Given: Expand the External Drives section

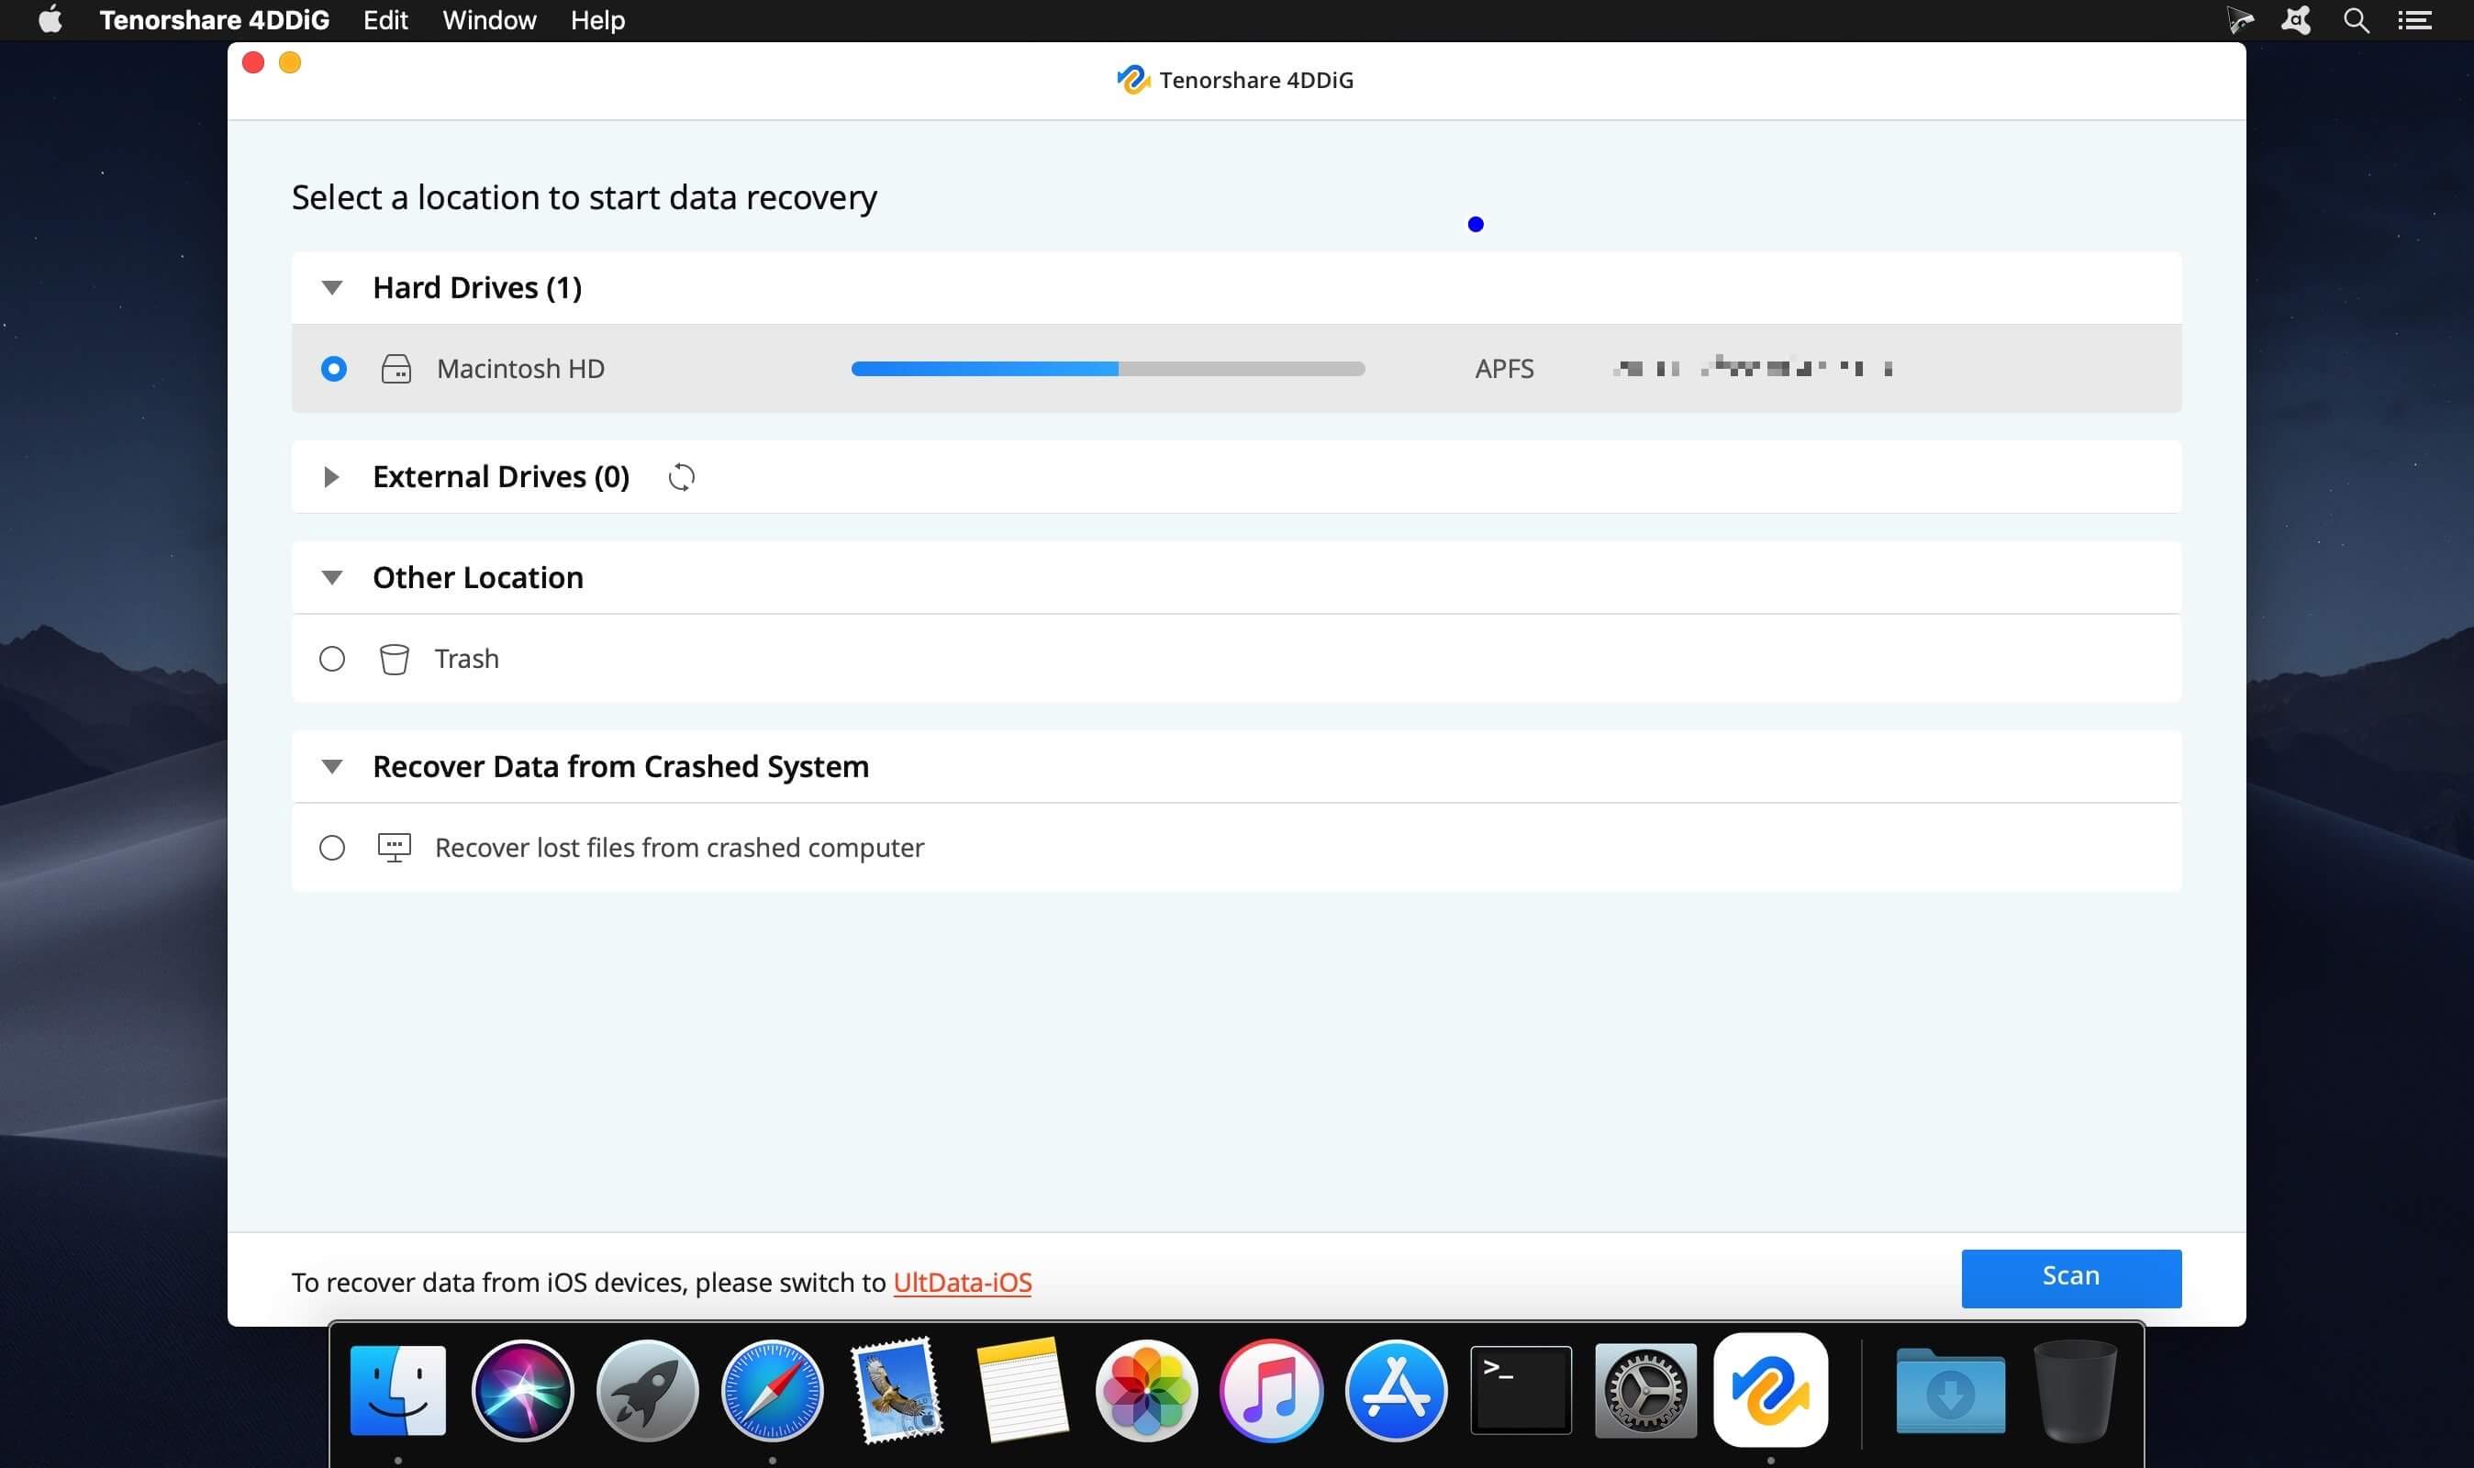Looking at the screenshot, I should [330, 475].
